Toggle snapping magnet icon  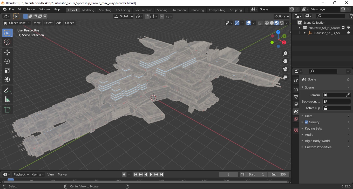click(x=147, y=16)
